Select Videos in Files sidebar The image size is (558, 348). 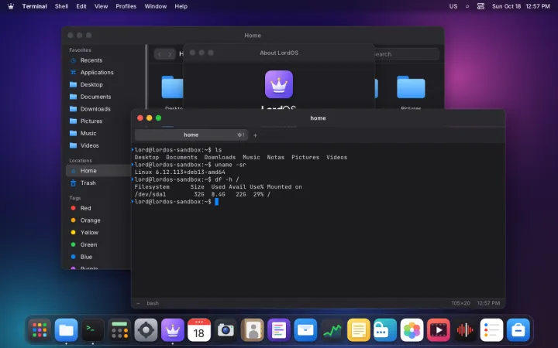pyautogui.click(x=98, y=145)
